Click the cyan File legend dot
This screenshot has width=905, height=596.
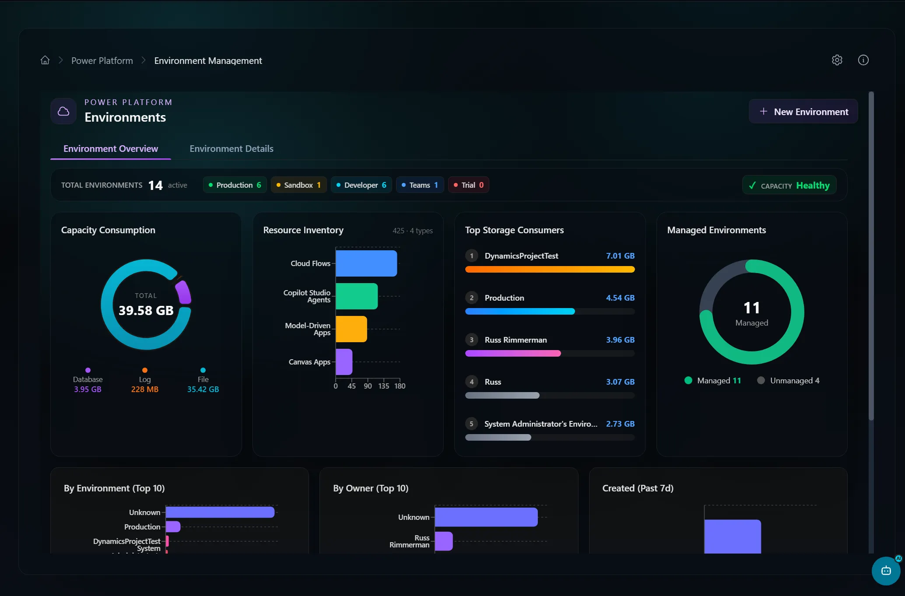[203, 370]
